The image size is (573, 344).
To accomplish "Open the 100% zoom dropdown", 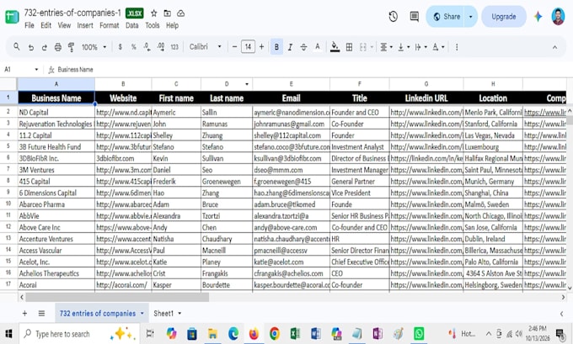I will (94, 47).
